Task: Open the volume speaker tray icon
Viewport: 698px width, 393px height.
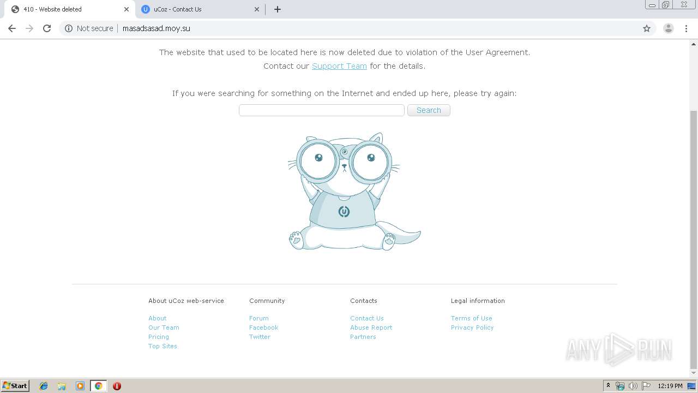Action: [633, 386]
